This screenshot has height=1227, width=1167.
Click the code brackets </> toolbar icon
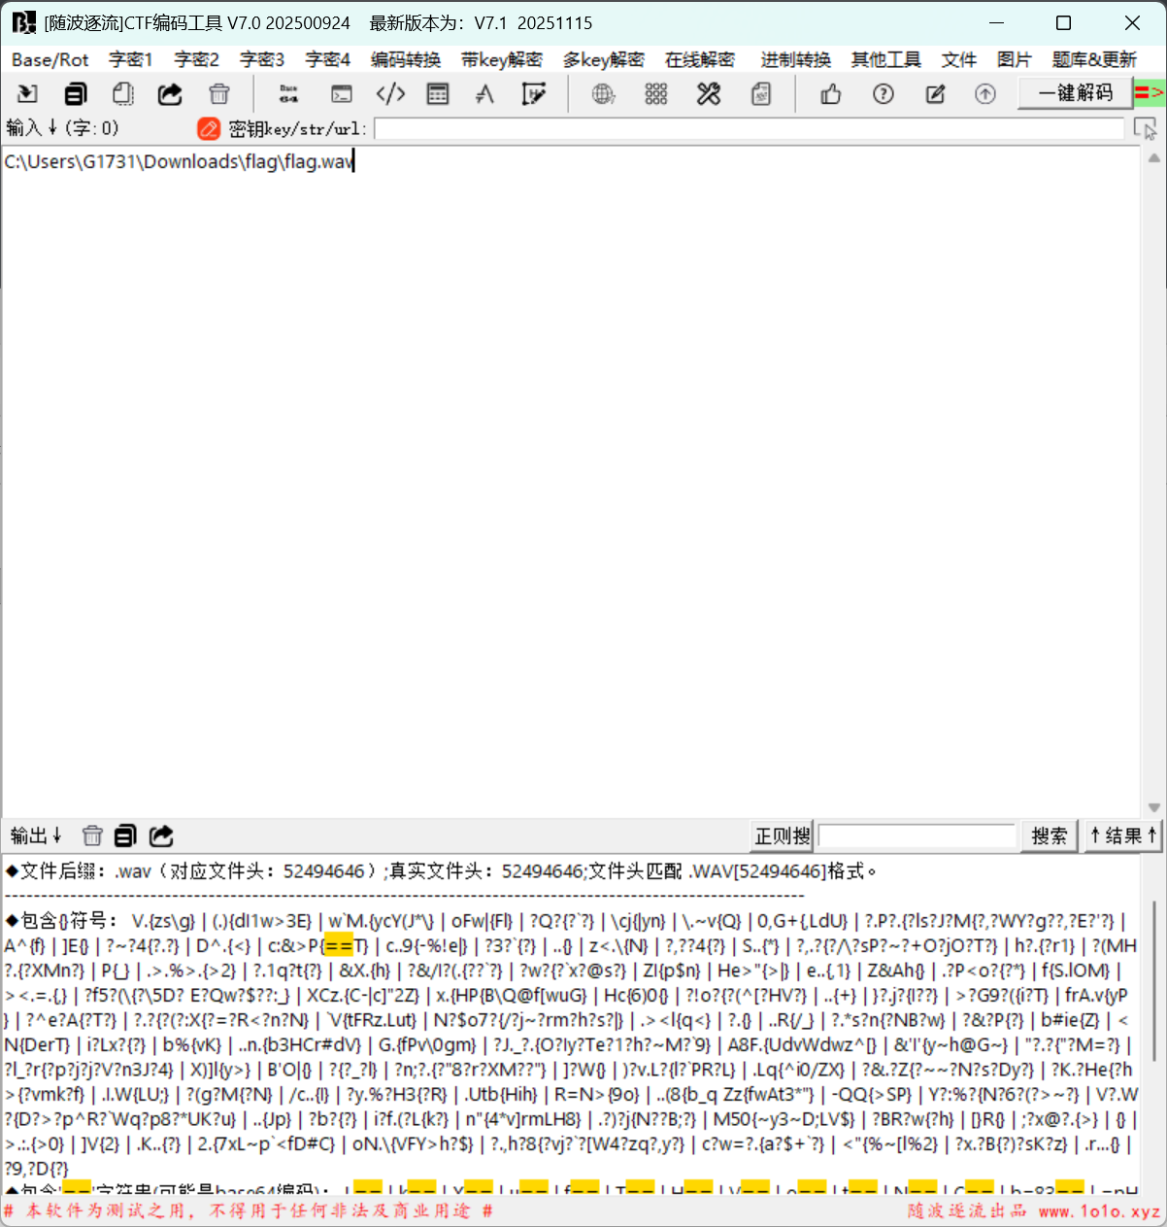tap(390, 94)
